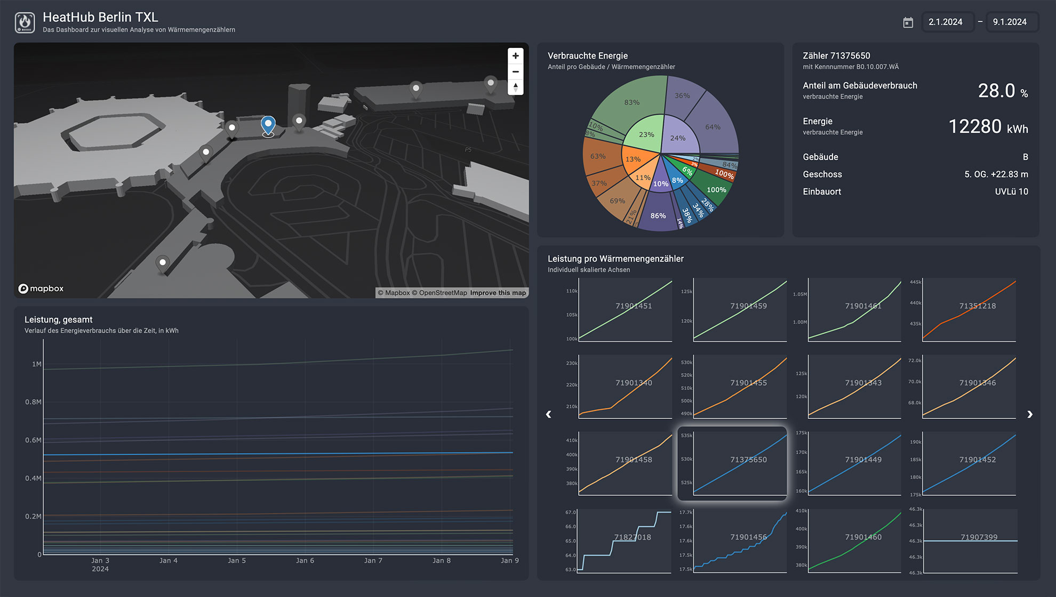The width and height of the screenshot is (1056, 597).
Task: Open the end date field 9.1.2024
Action: [x=1011, y=22]
